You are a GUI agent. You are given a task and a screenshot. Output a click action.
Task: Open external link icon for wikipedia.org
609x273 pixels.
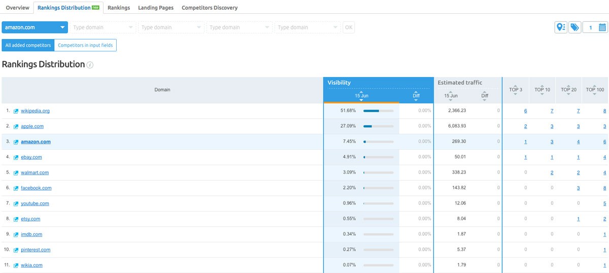(16, 111)
